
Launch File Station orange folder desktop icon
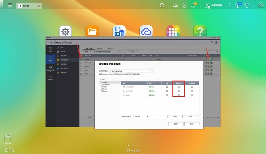(x=92, y=31)
